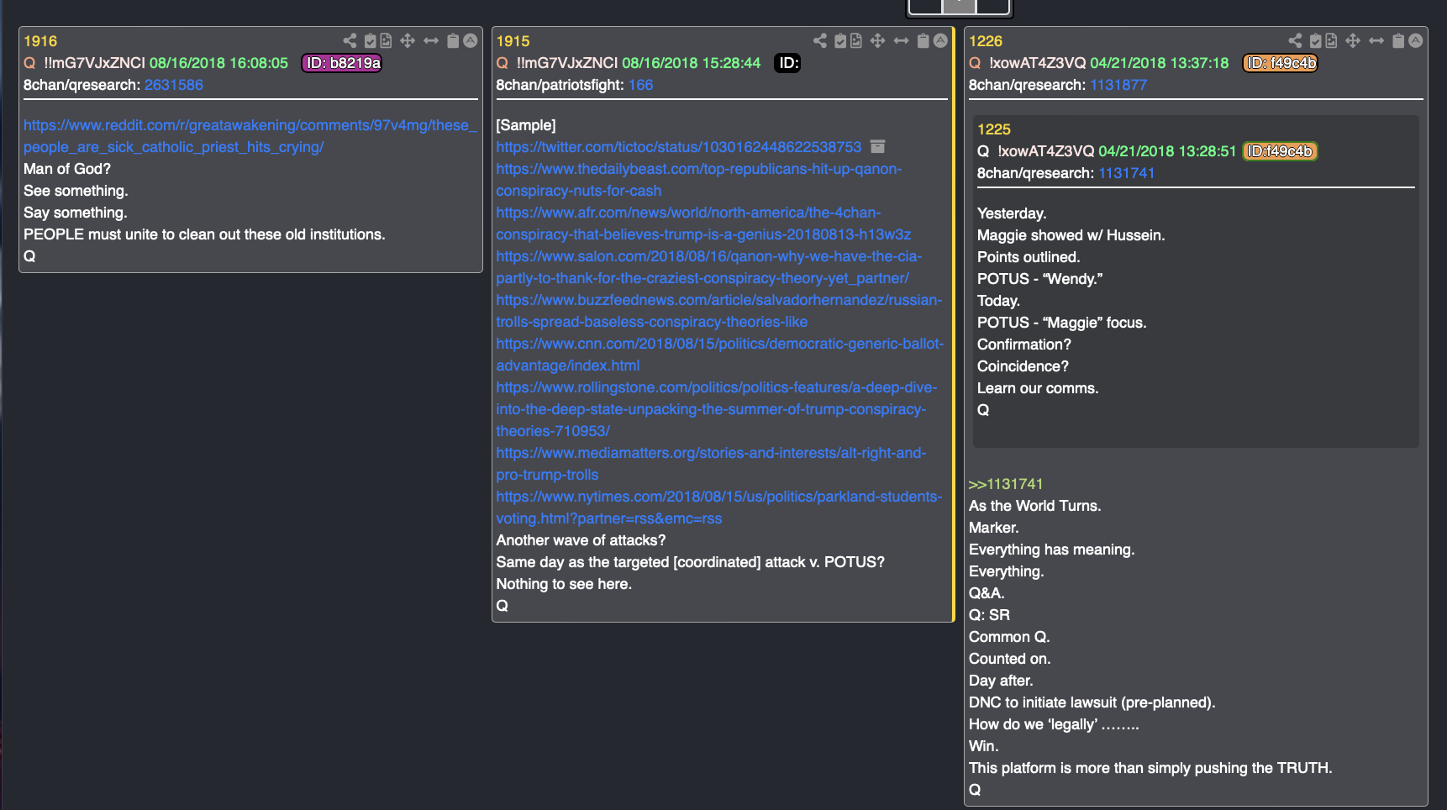Screen dimensions: 1447x810
Task: Click the tripcode !xowAT4Z3VQ on post 1226
Action: [1038, 63]
